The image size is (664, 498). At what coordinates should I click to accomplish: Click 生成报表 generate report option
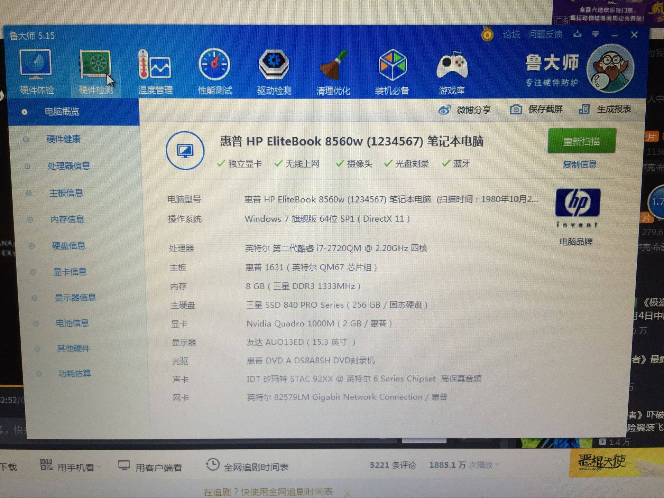[613, 109]
